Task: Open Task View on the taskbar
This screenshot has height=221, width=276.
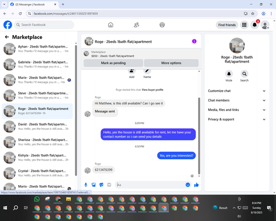Action: coord(26,208)
